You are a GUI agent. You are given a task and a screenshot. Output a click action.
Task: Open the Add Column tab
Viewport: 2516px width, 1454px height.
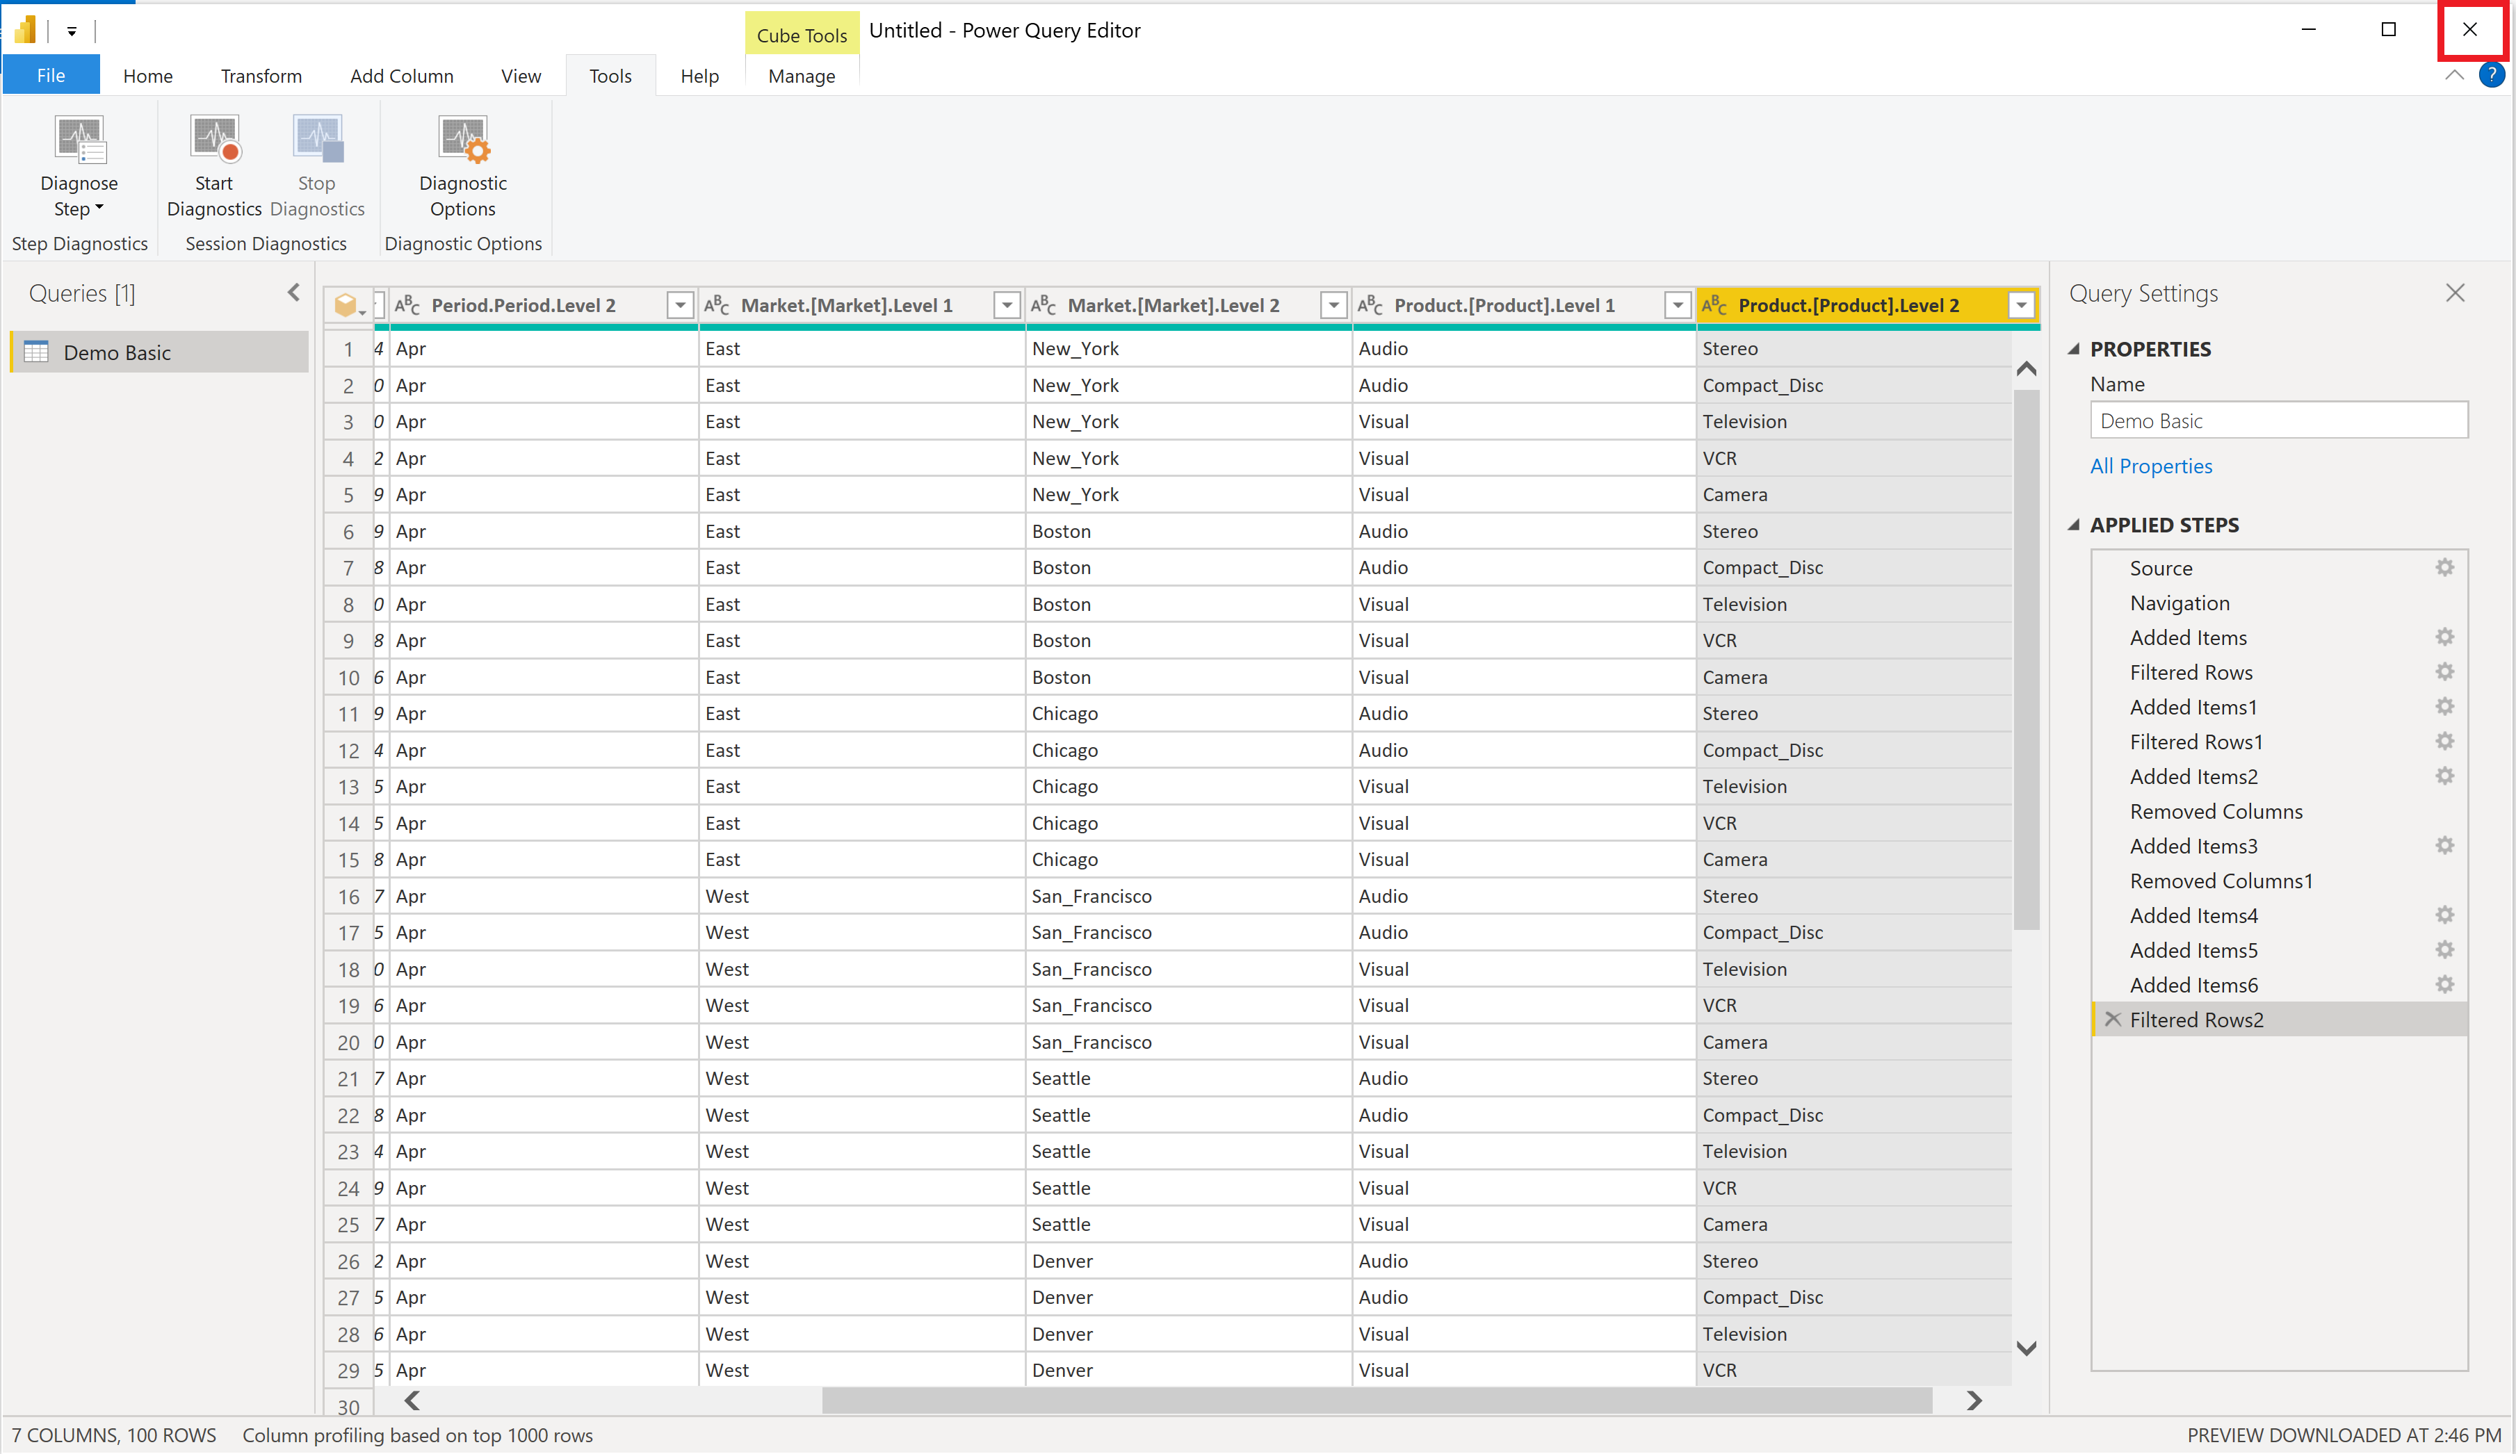tap(401, 76)
